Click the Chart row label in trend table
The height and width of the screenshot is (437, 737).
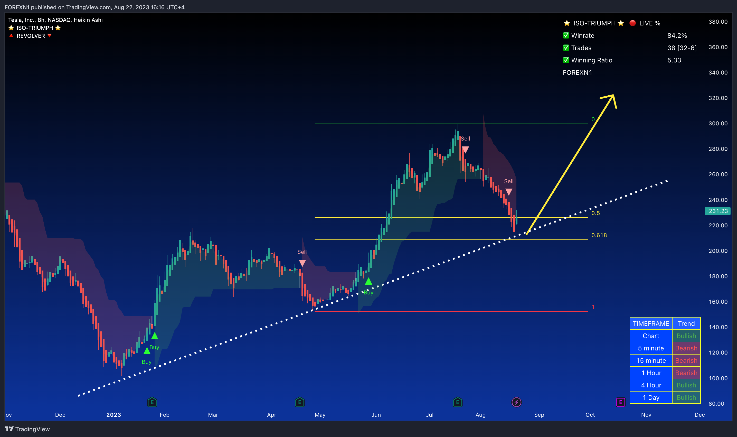pos(651,336)
